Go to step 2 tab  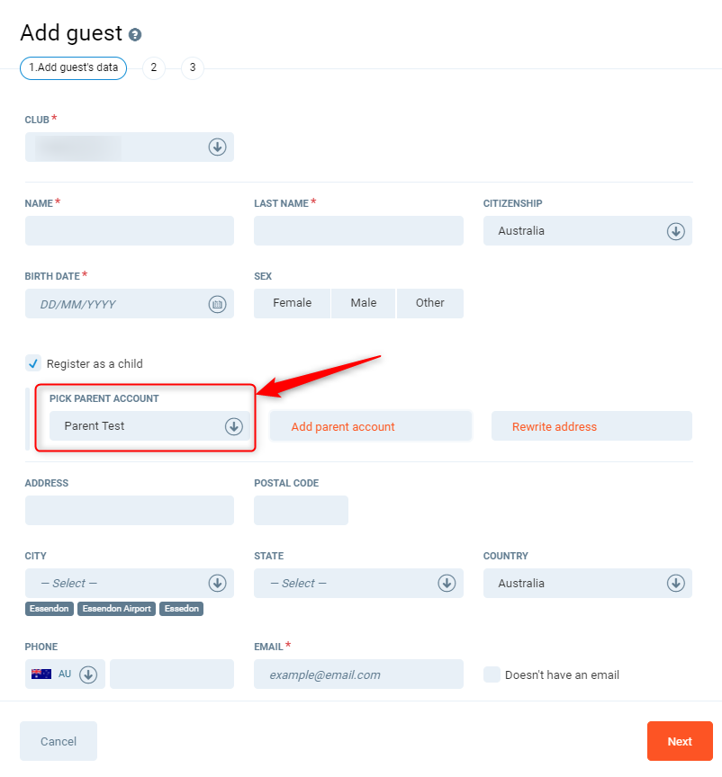(x=154, y=67)
